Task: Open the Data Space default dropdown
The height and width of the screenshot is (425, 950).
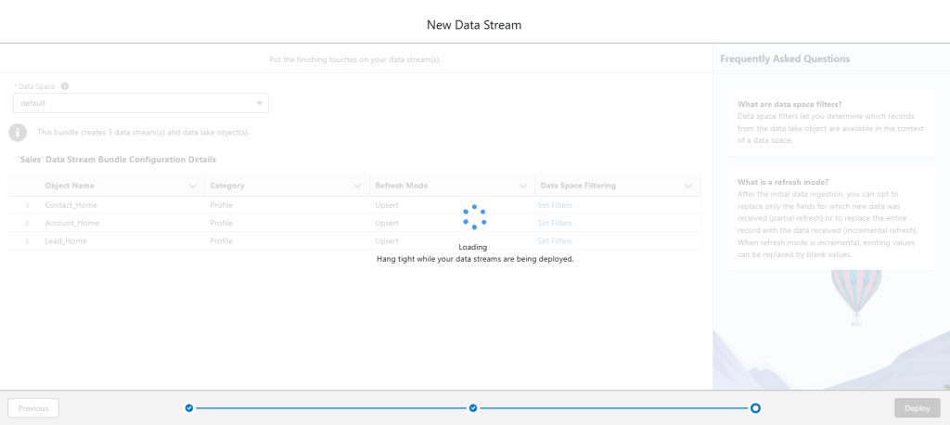Action: (141, 103)
